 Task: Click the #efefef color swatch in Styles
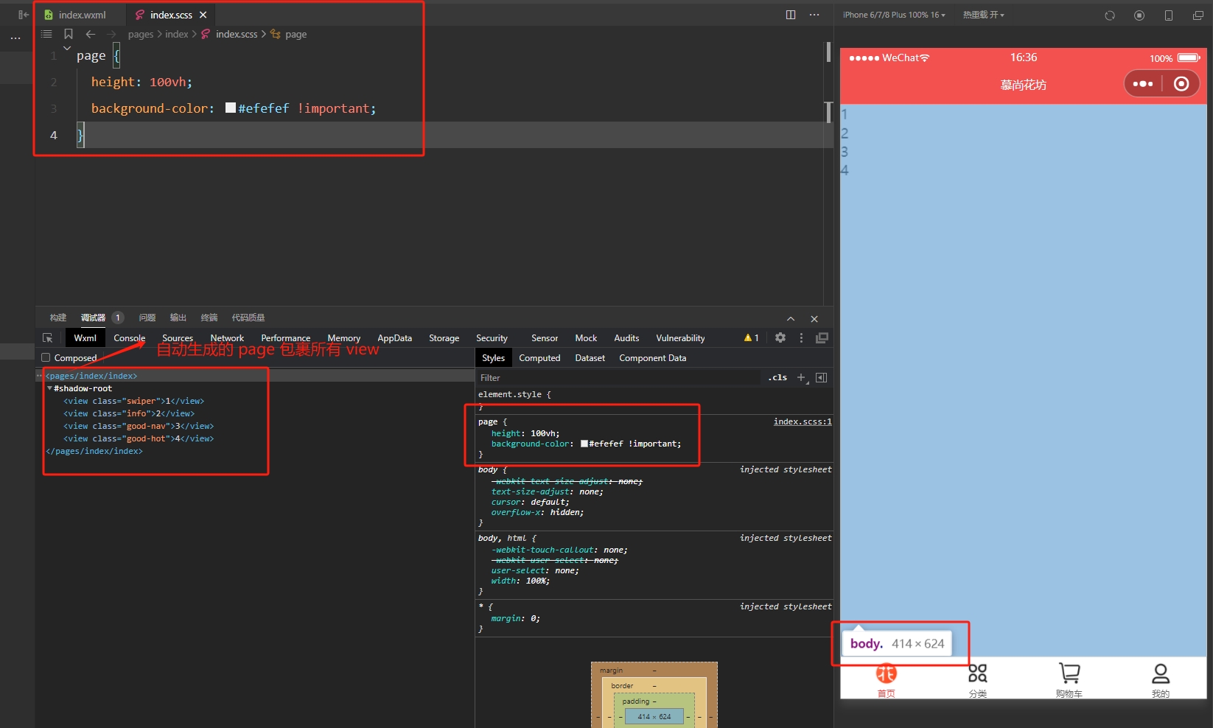pos(584,444)
